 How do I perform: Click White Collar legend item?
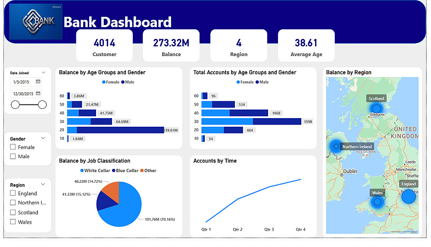[95, 171]
